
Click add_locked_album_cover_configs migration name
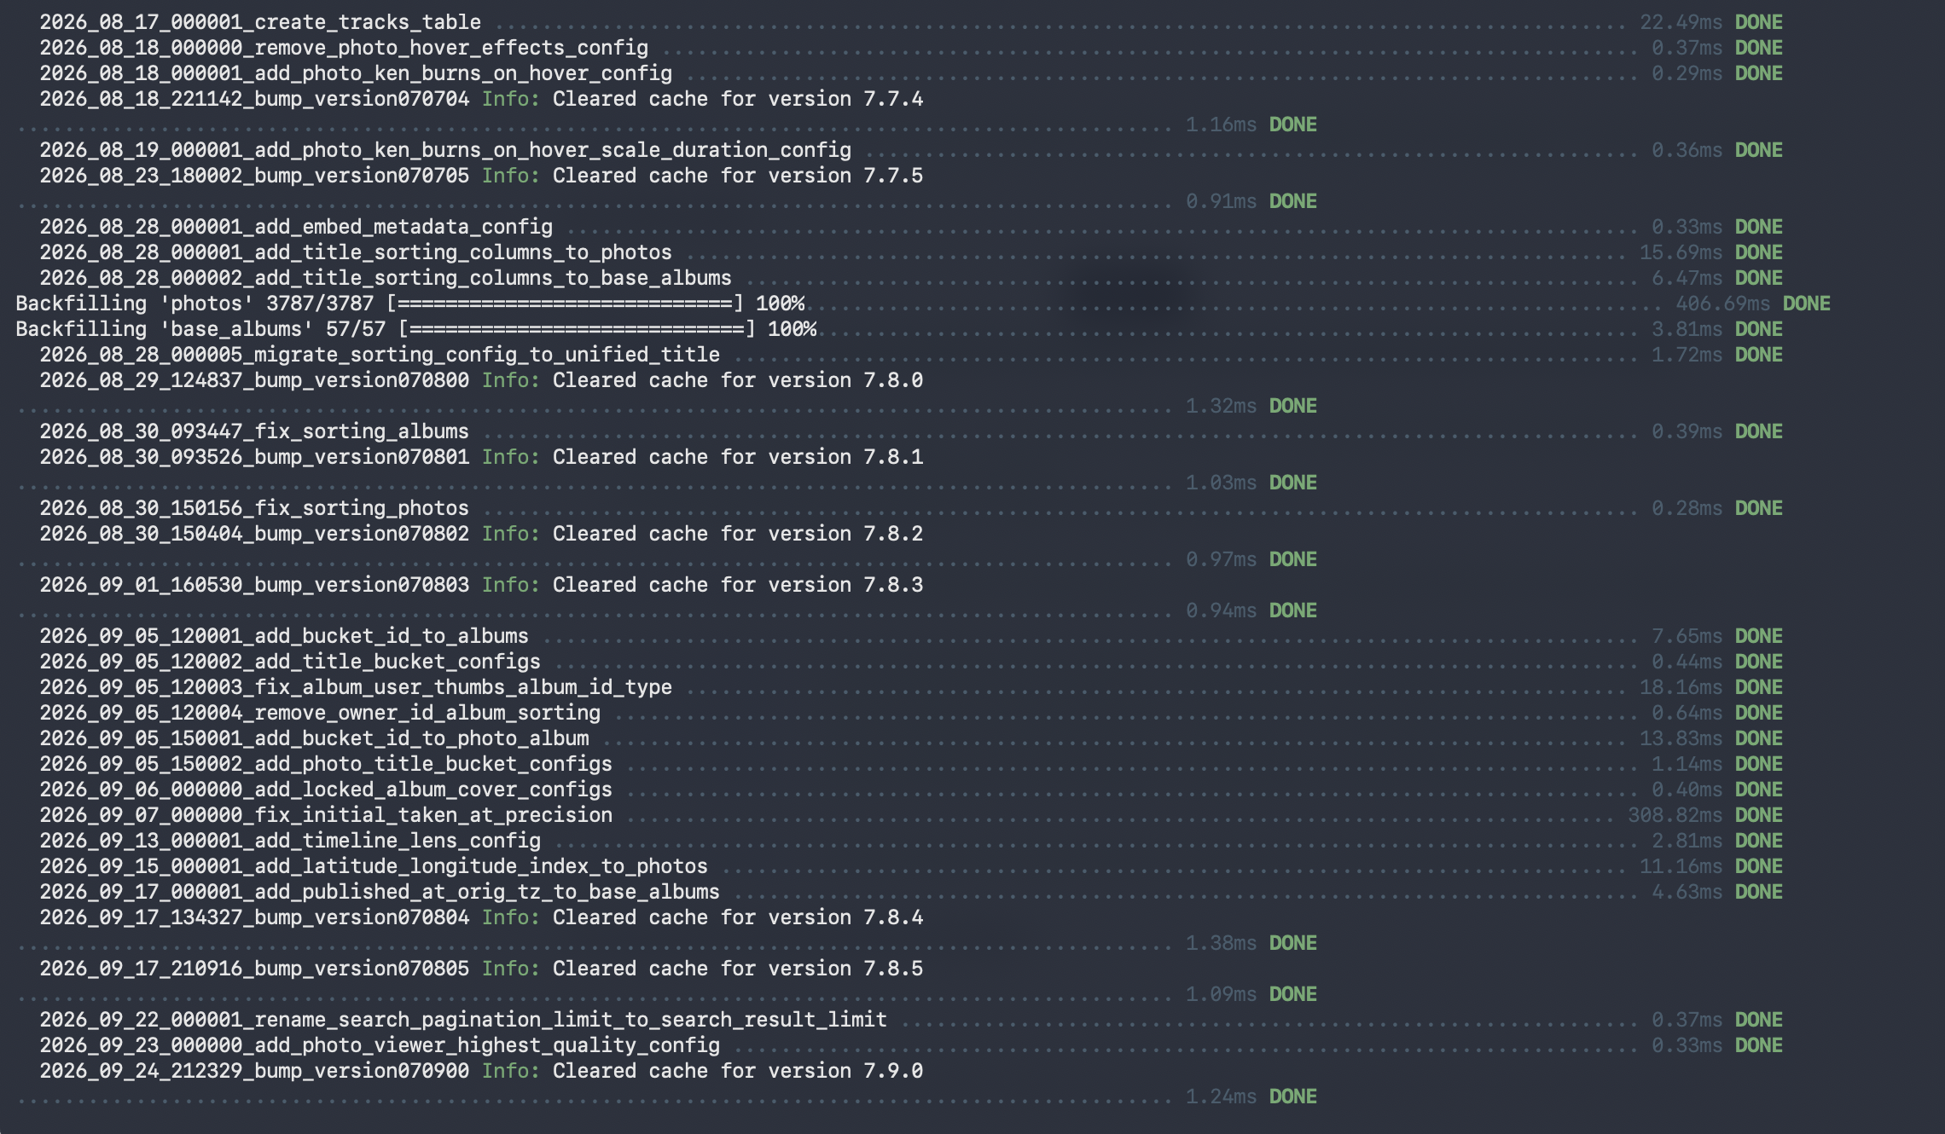click(x=326, y=790)
